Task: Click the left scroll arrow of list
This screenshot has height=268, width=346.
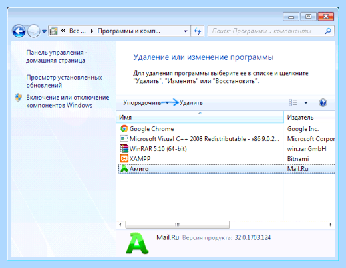Action: tap(120, 225)
